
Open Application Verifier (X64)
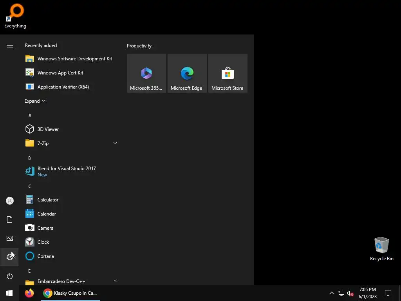coord(71,87)
